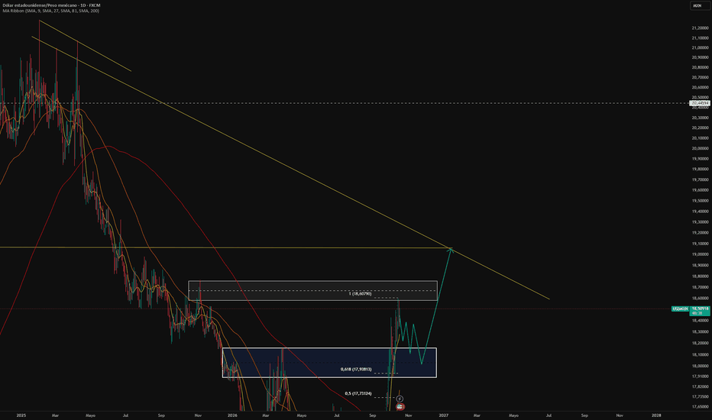Open the MXN currency selector
This screenshot has height=420, width=712.
coord(697,5)
